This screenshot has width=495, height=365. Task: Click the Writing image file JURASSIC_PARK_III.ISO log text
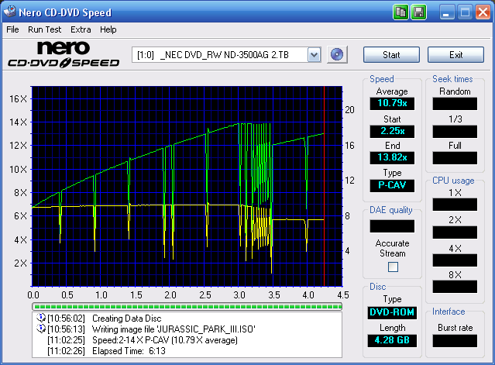coord(174,329)
